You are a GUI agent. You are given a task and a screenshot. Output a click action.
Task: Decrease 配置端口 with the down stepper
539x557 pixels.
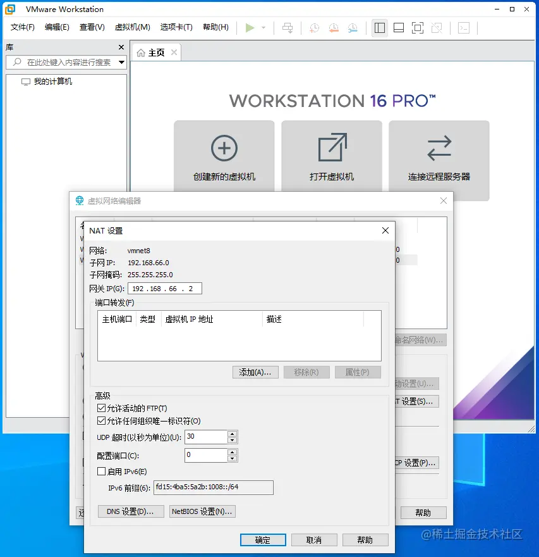coord(233,458)
